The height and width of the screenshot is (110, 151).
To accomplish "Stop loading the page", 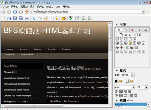I will click(x=21, y=12).
